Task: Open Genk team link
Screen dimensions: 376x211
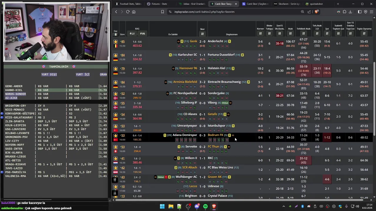Action: click(x=194, y=41)
